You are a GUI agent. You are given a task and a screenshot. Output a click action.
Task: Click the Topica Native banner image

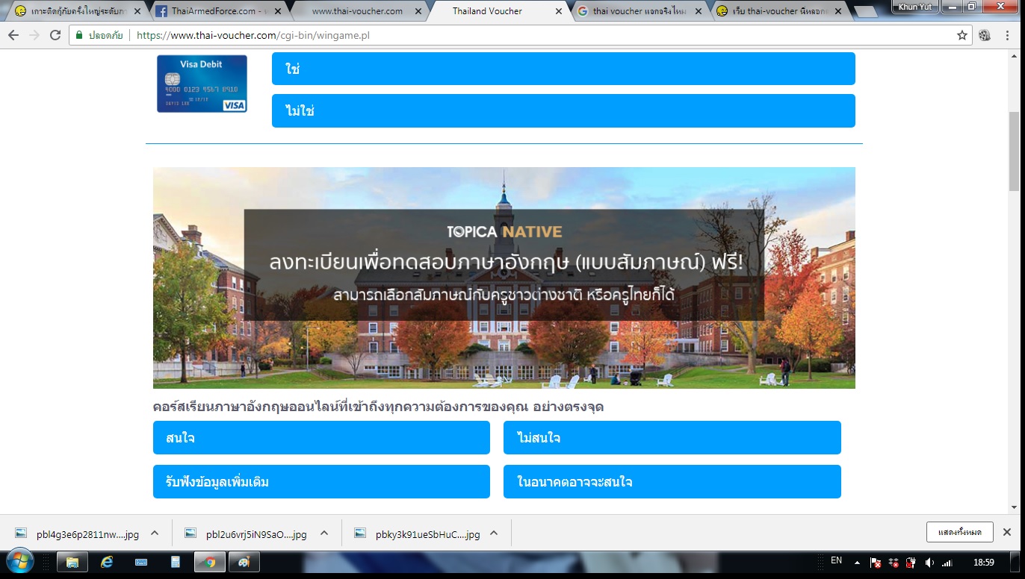click(x=504, y=278)
